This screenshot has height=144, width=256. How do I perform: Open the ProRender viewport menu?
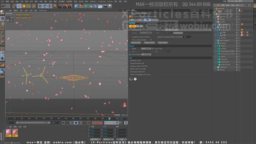coord(43,10)
